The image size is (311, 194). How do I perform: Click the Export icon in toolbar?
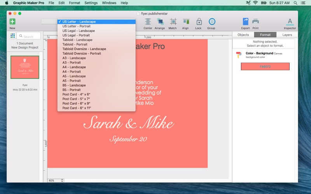click(x=246, y=21)
